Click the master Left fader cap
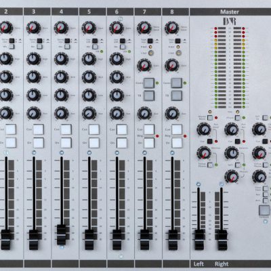This screenshot has width=271, height=271. 199,240
